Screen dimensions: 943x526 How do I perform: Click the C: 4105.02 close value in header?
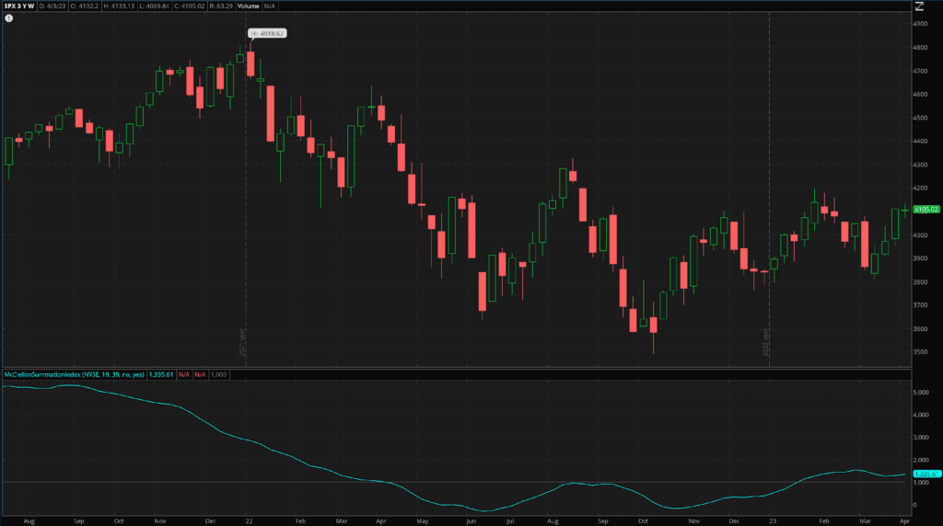click(x=190, y=6)
